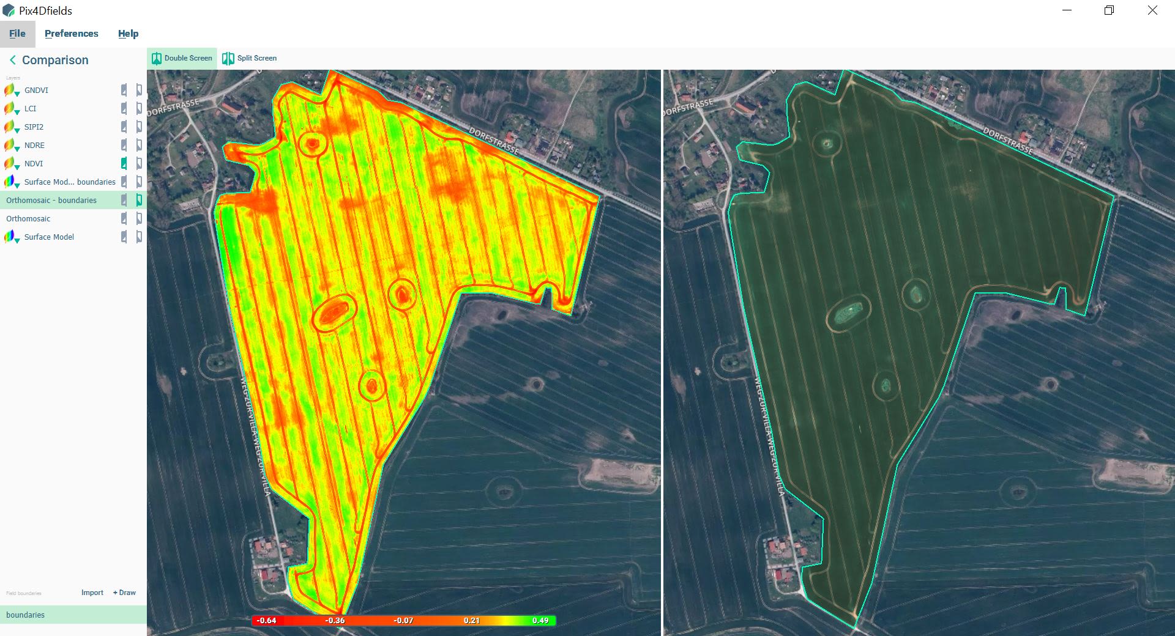Screen dimensions: 1175x636
Task: Show GNDVI layer on the left screen
Action: click(x=125, y=90)
